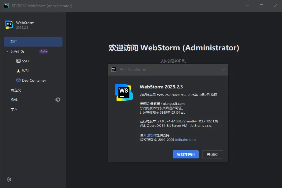
Task: Open the 开源软件 link
Action: coord(150,135)
